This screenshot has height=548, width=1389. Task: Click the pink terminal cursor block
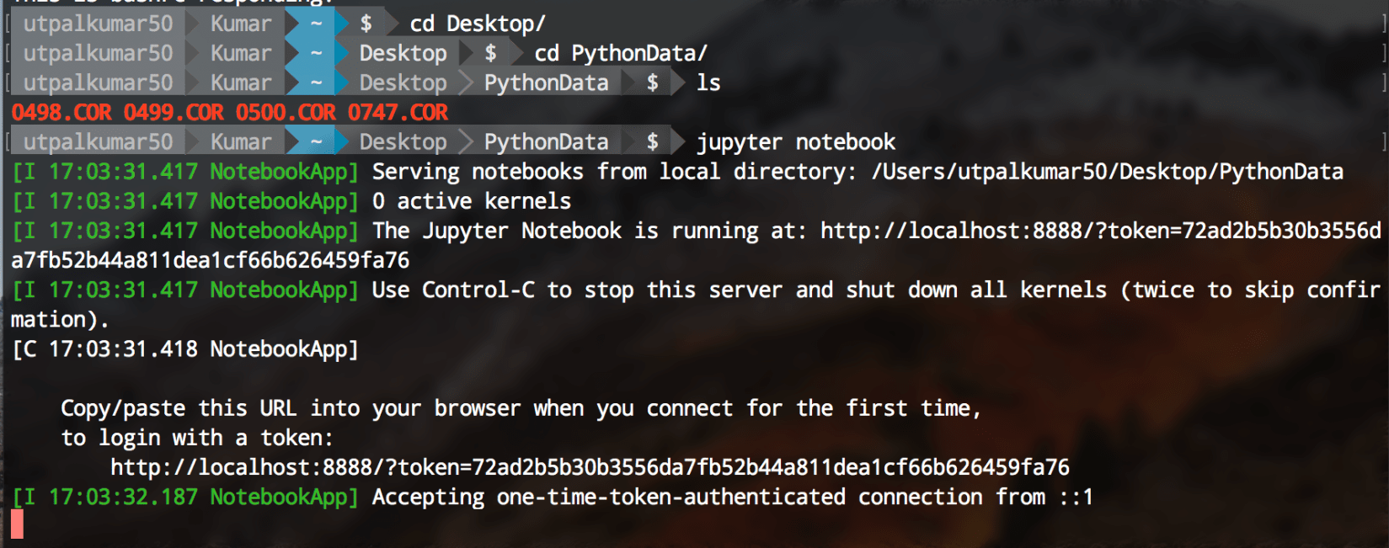[17, 524]
